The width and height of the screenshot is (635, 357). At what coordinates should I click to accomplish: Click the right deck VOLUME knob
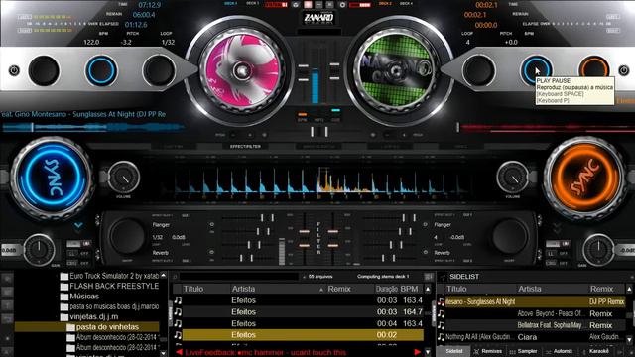point(513,177)
